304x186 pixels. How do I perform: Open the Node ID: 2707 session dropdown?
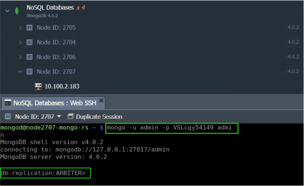click(38, 117)
